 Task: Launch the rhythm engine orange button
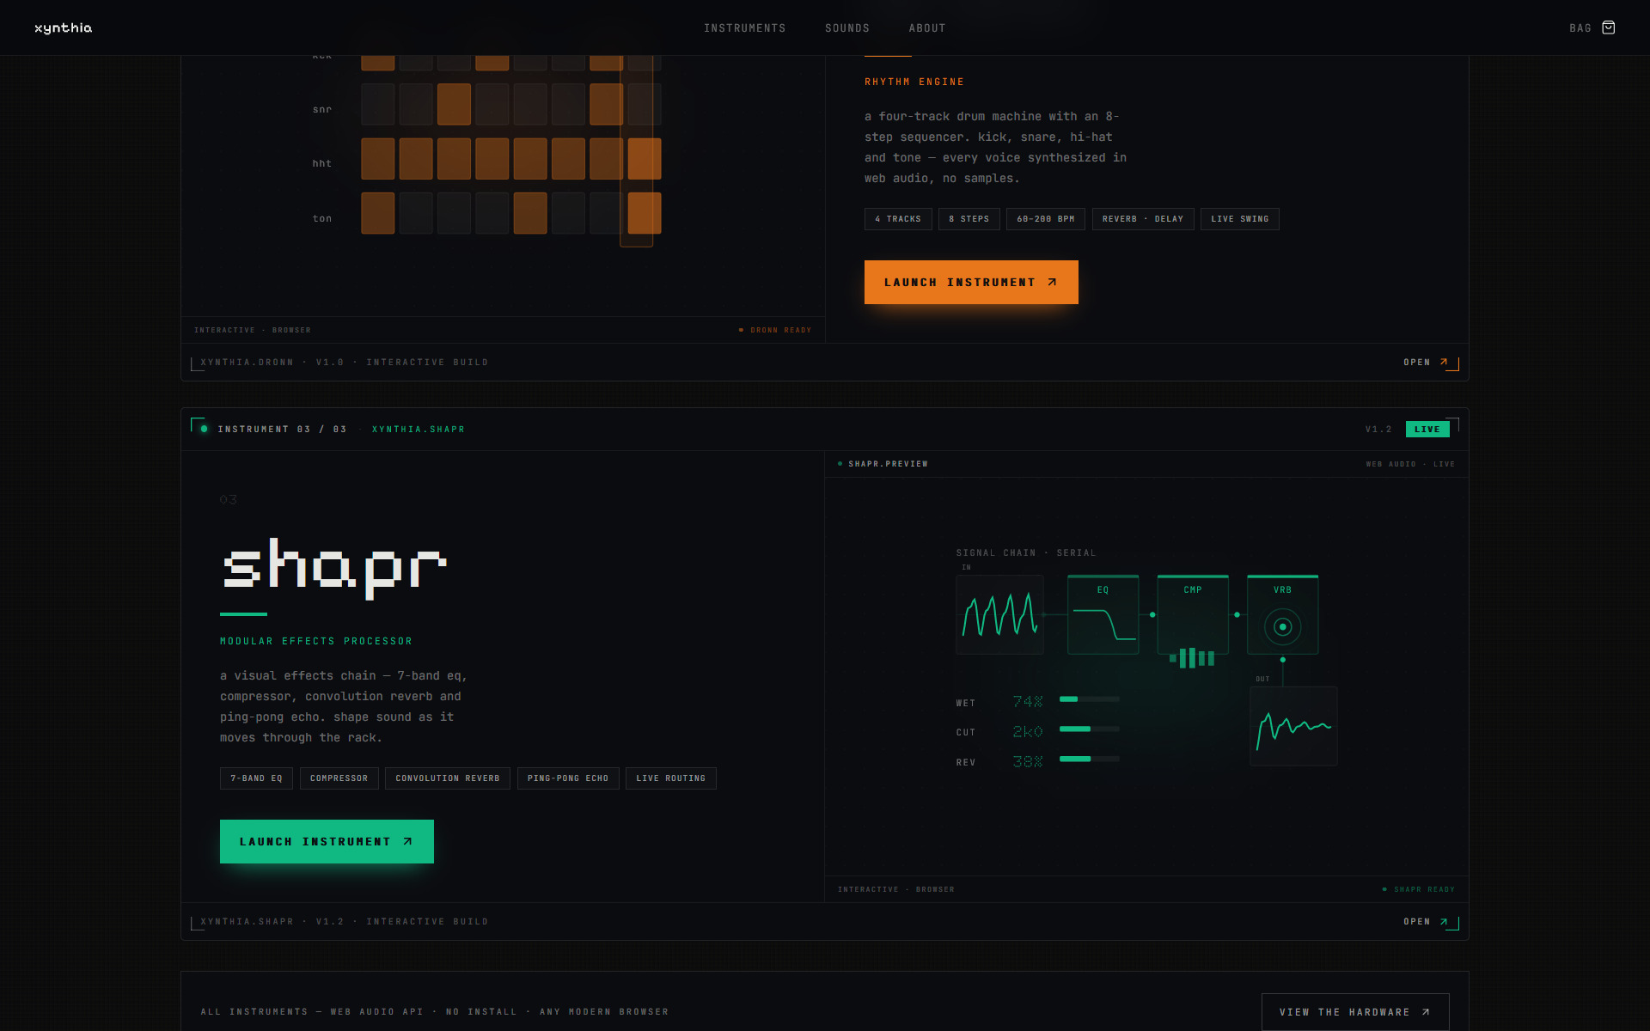pyautogui.click(x=971, y=282)
